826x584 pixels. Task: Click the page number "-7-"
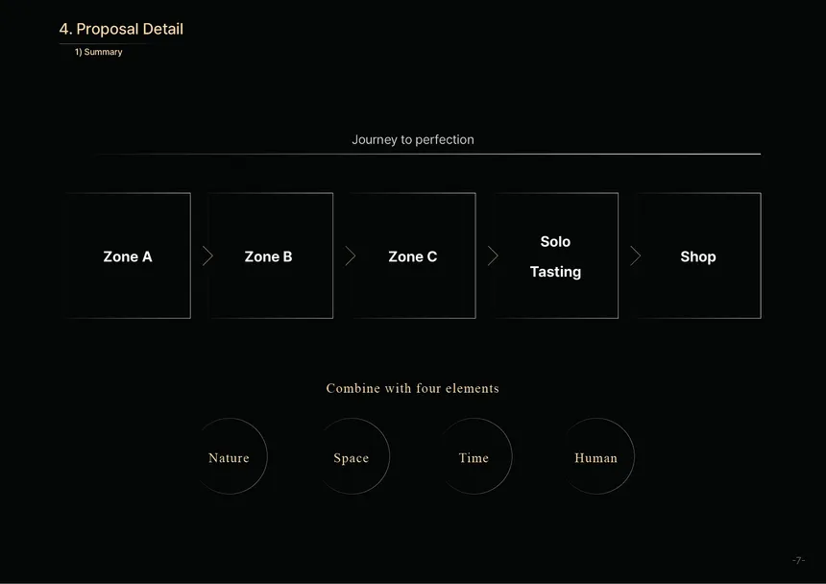(x=798, y=560)
